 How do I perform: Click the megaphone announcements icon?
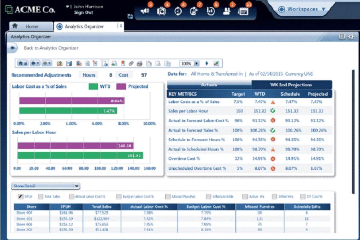pyautogui.click(x=144, y=12)
